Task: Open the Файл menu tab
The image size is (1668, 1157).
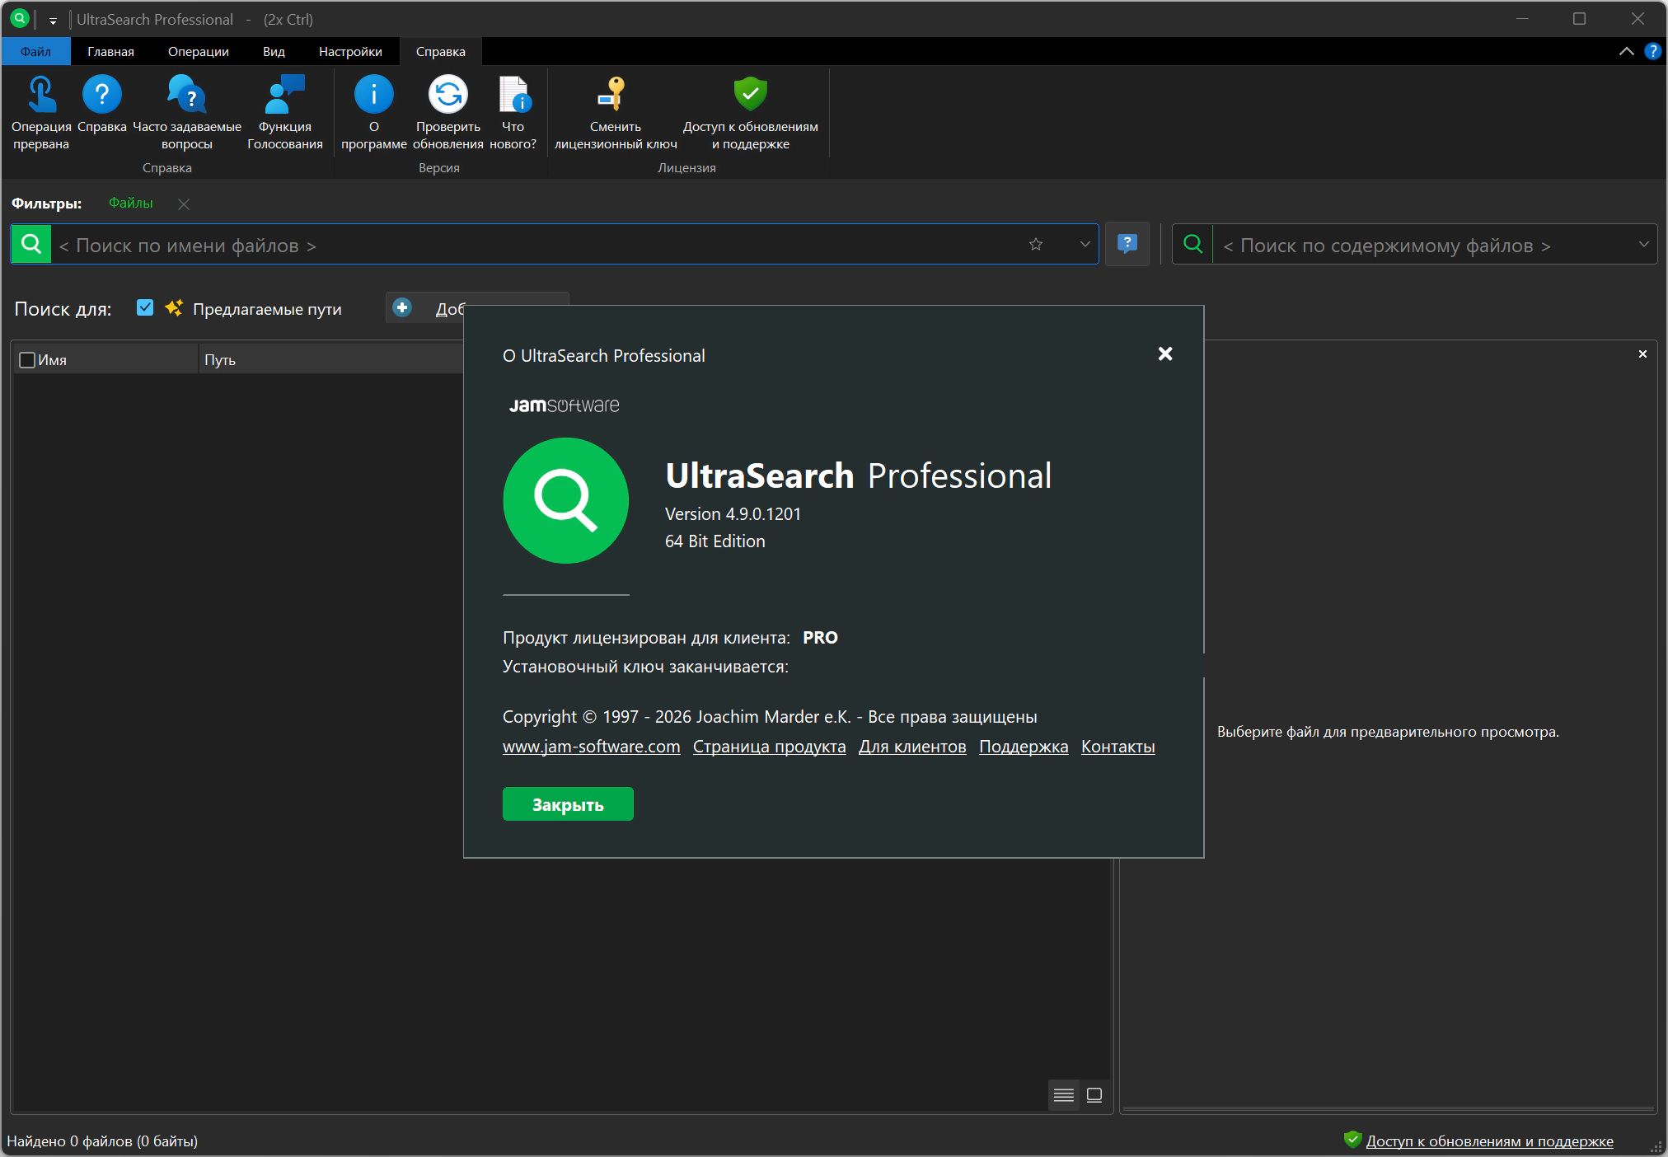Action: coord(35,51)
